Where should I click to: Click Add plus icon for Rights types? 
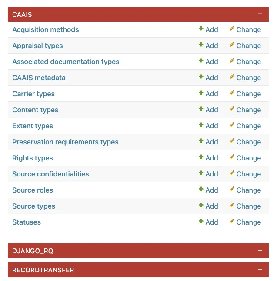point(201,157)
